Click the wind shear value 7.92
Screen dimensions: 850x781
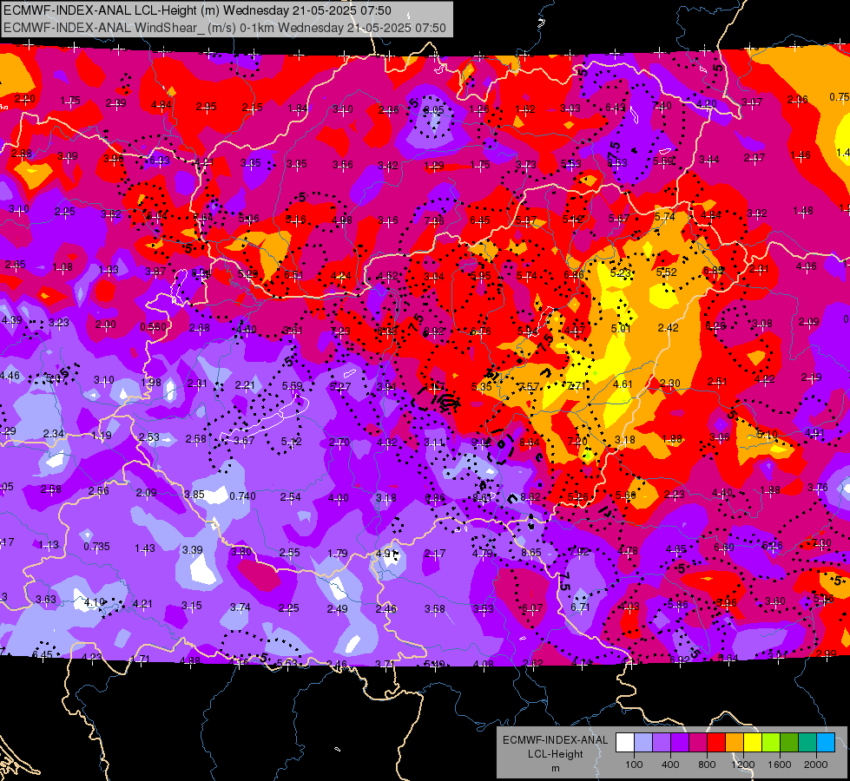point(579,552)
